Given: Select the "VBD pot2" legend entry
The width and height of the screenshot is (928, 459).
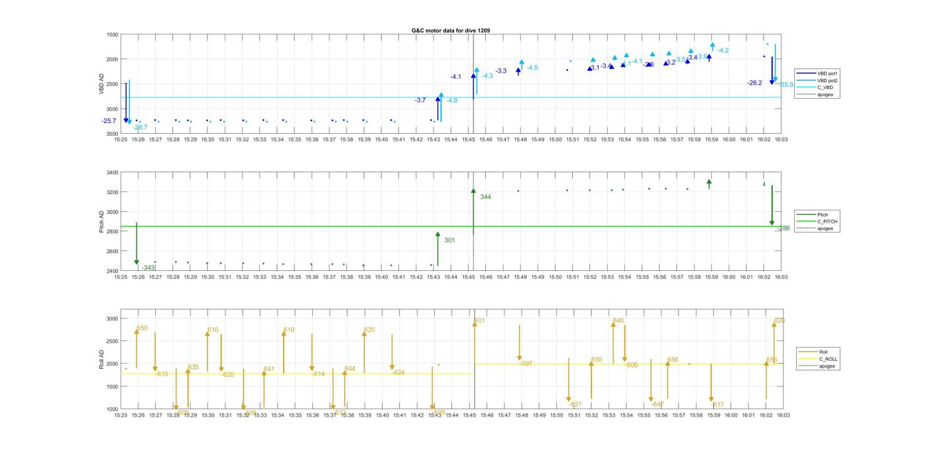Looking at the screenshot, I should [817, 80].
